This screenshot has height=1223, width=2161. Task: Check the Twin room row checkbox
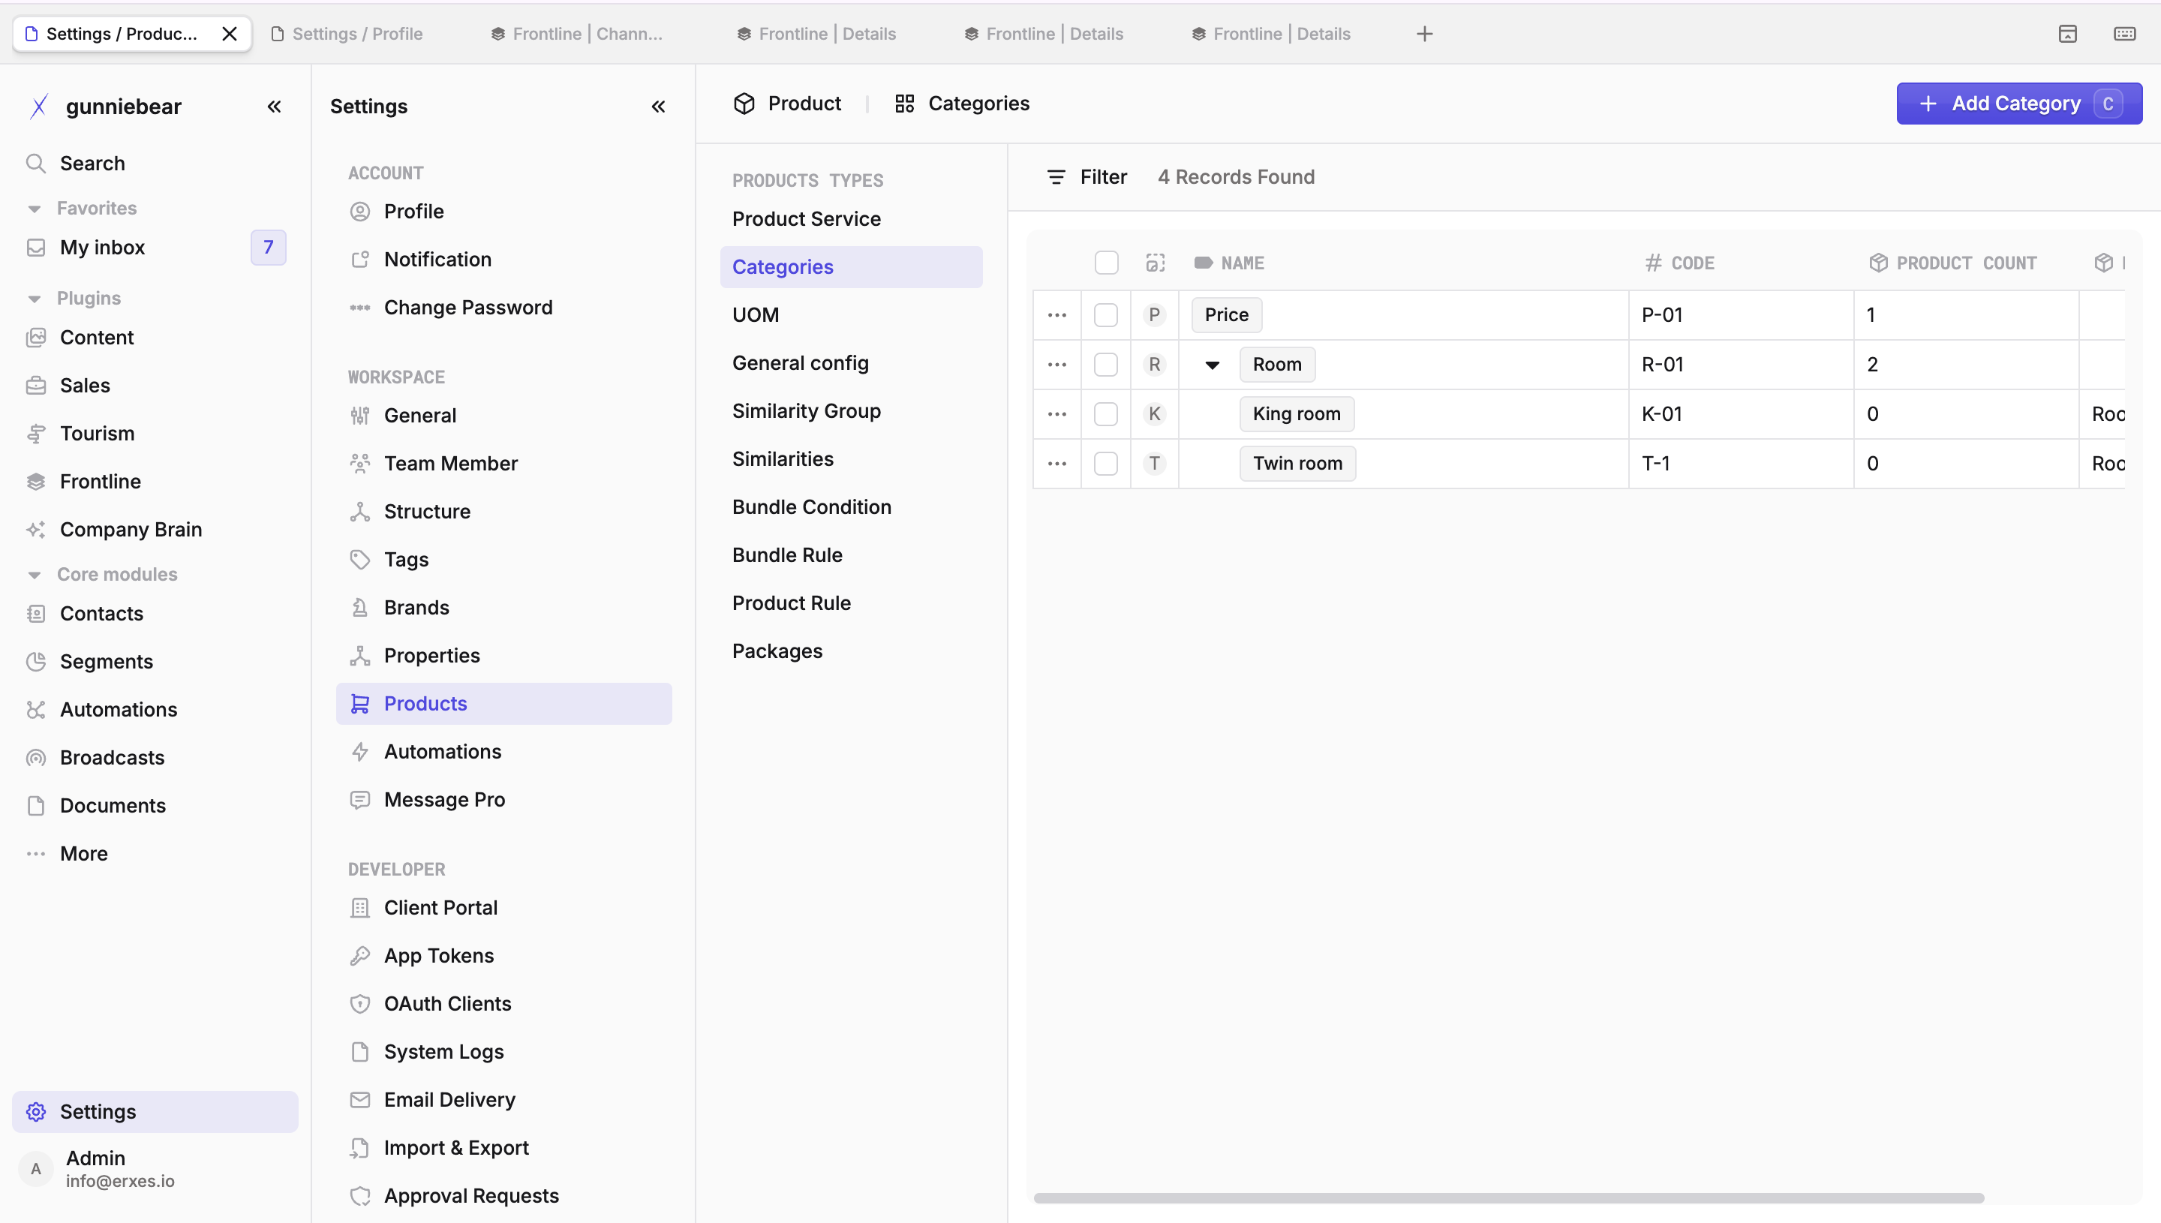[x=1106, y=464]
